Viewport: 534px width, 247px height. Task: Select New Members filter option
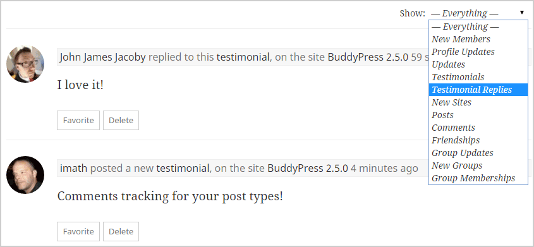click(478, 39)
